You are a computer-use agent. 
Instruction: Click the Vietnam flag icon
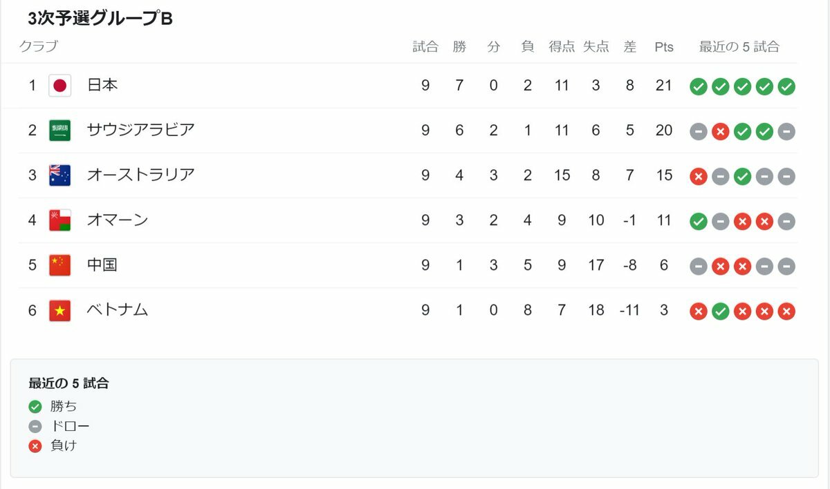tap(60, 311)
